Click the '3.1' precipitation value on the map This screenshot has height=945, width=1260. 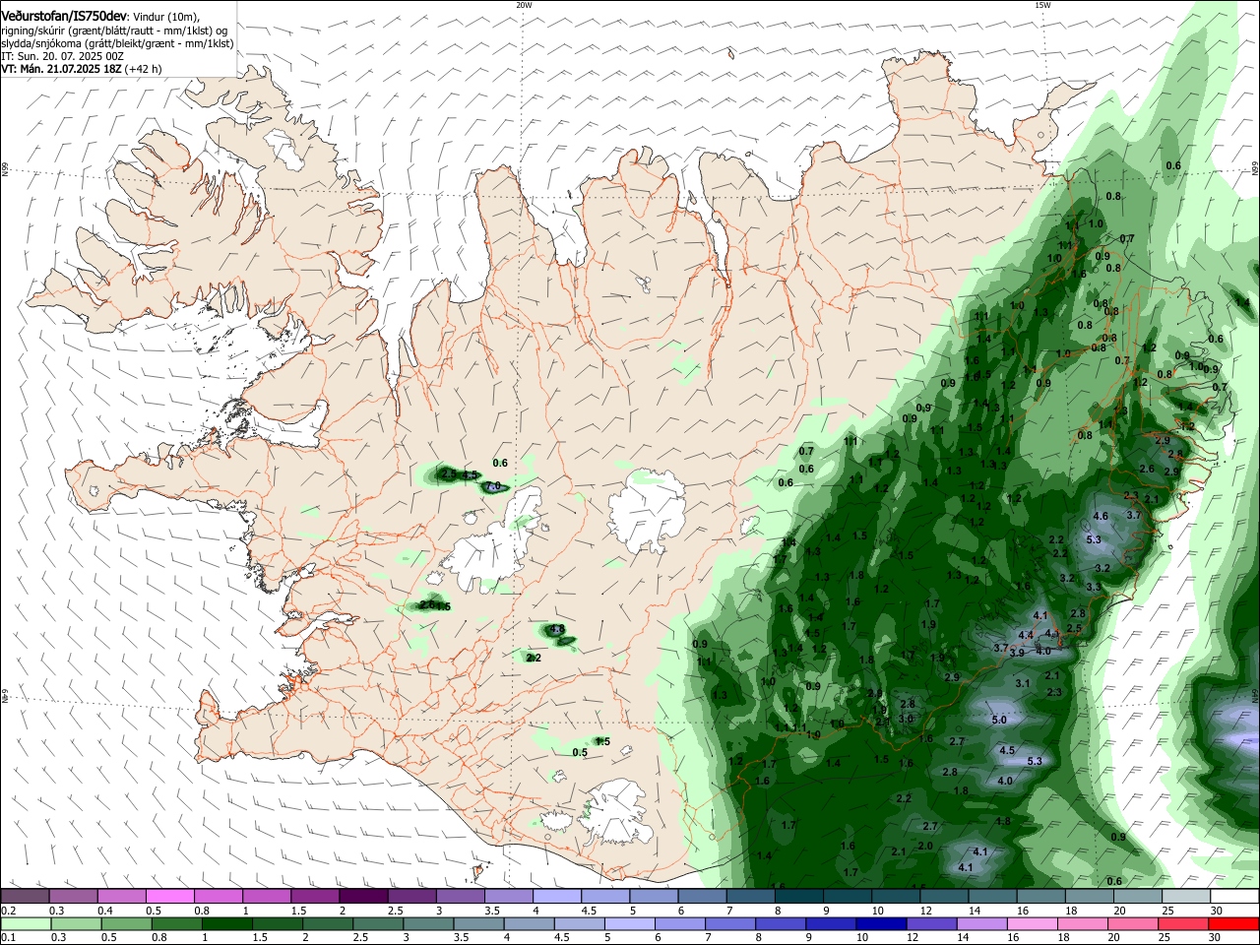[x=1023, y=683]
